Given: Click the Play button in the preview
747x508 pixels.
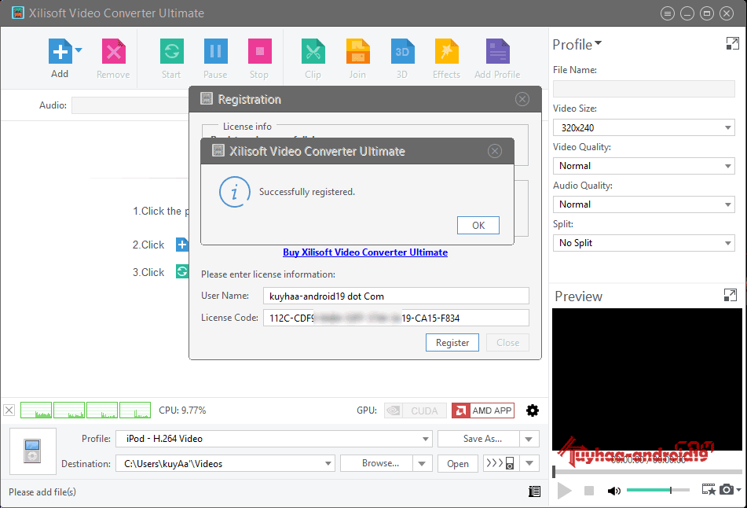Looking at the screenshot, I should (x=565, y=491).
